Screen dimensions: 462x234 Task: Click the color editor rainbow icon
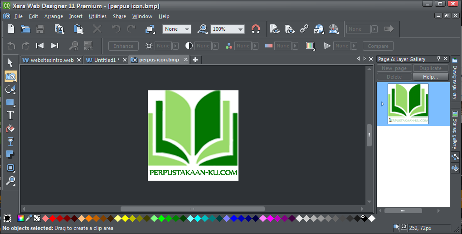20,218
